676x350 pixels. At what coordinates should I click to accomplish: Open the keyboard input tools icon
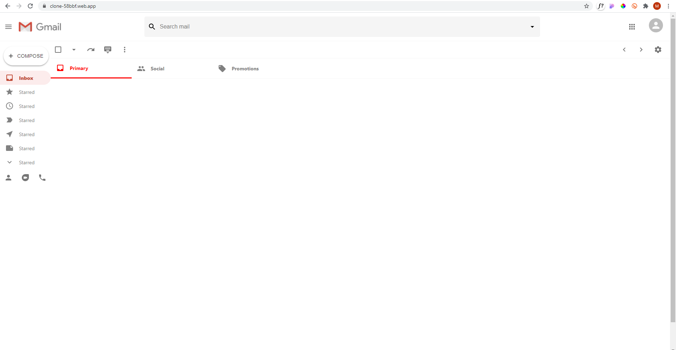(x=108, y=50)
